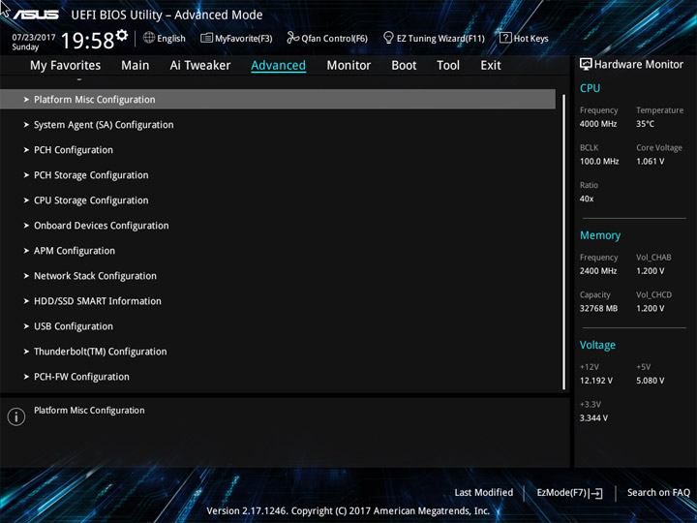
Task: Click the Memory section heading
Action: pyautogui.click(x=600, y=235)
